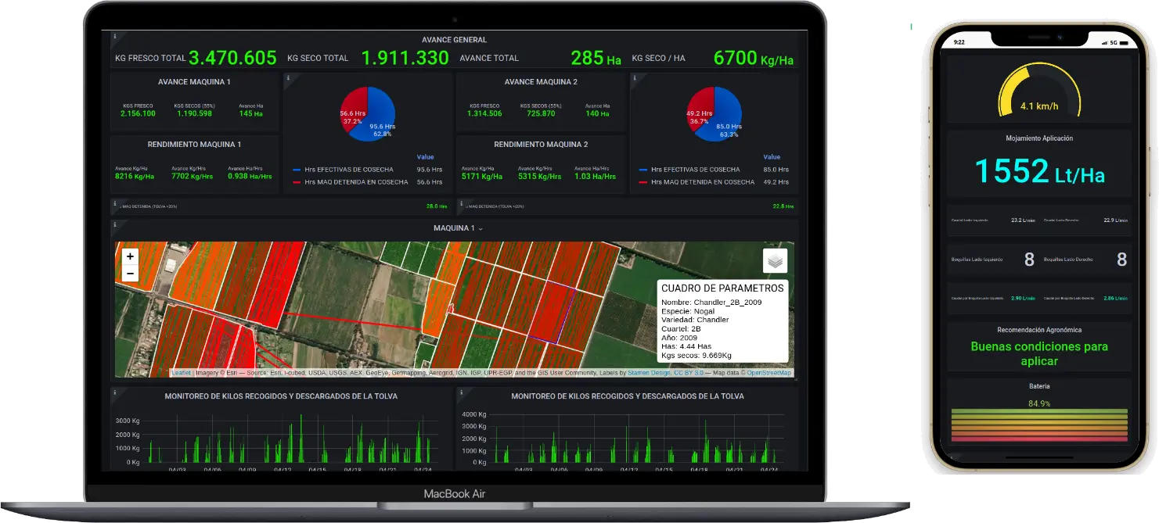The width and height of the screenshot is (1159, 523).
Task: Tap the 5G signal indicator on the phone
Action: tap(1114, 42)
